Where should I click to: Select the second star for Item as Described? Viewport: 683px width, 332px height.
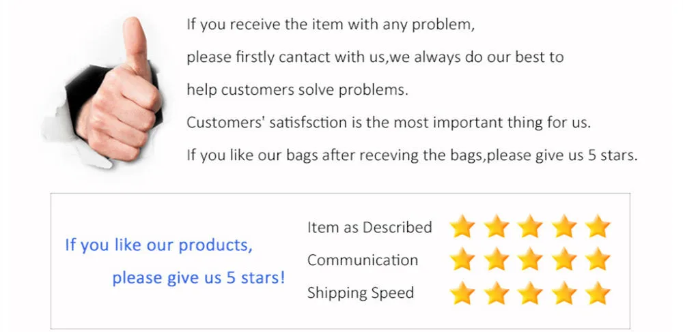pos(496,226)
